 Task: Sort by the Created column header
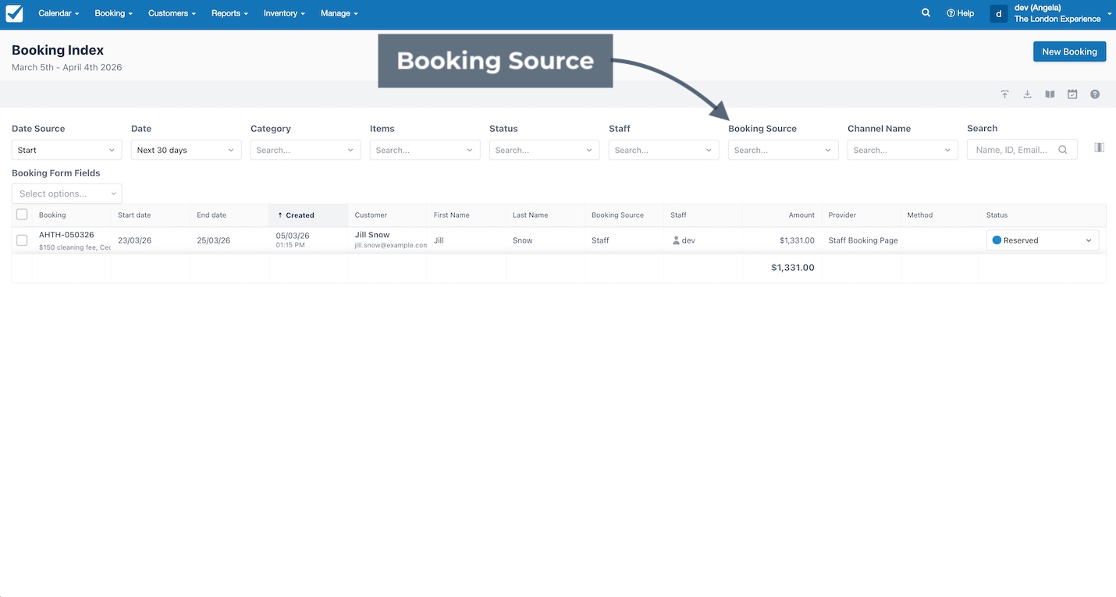307,215
